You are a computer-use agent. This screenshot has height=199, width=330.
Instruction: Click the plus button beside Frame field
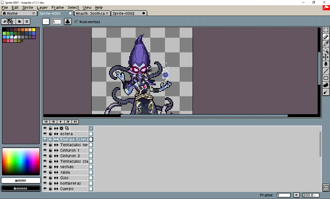(296, 195)
